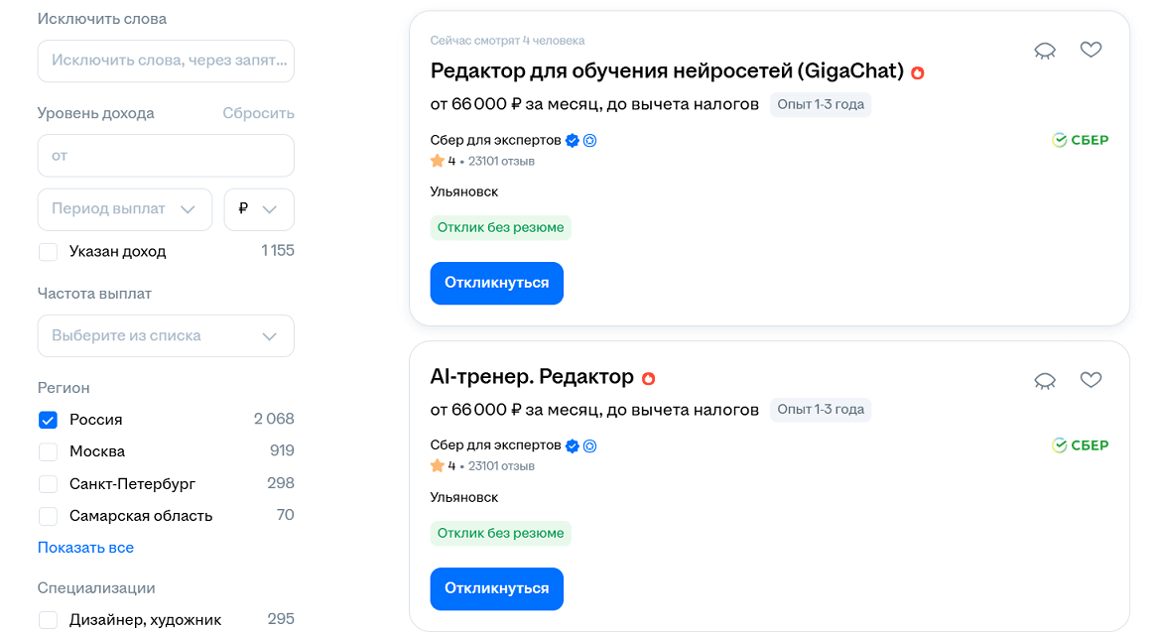Check the Санкт-Петербург region checkbox

[48, 484]
